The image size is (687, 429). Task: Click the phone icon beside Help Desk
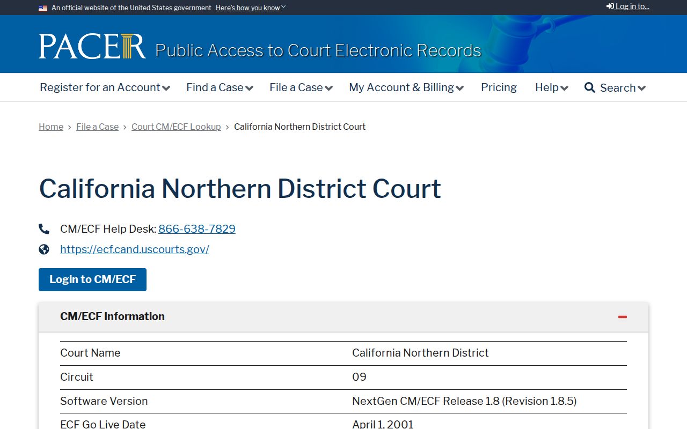pyautogui.click(x=44, y=229)
